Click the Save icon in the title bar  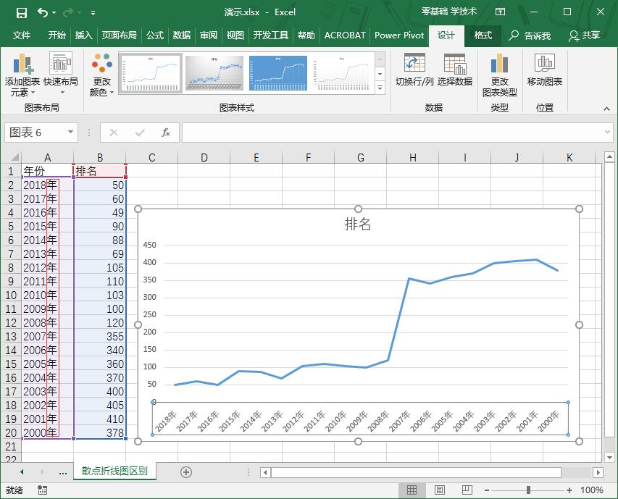(21, 12)
